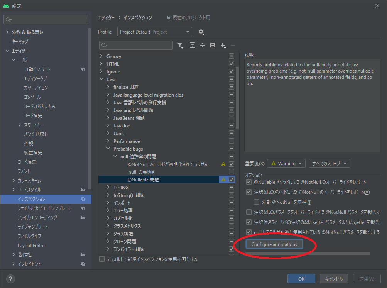Open profile settings via the gear icon
The width and height of the screenshot is (387, 288).
coord(201,32)
